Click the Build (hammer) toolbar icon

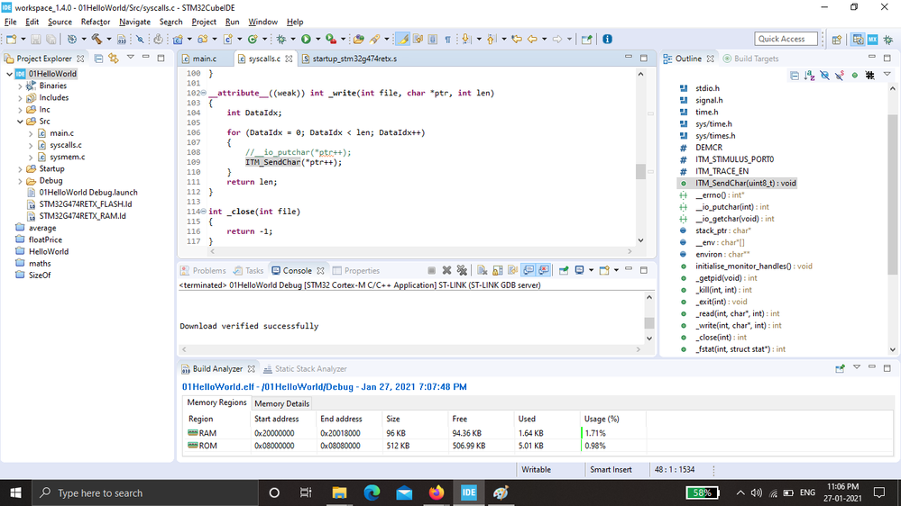(x=97, y=39)
